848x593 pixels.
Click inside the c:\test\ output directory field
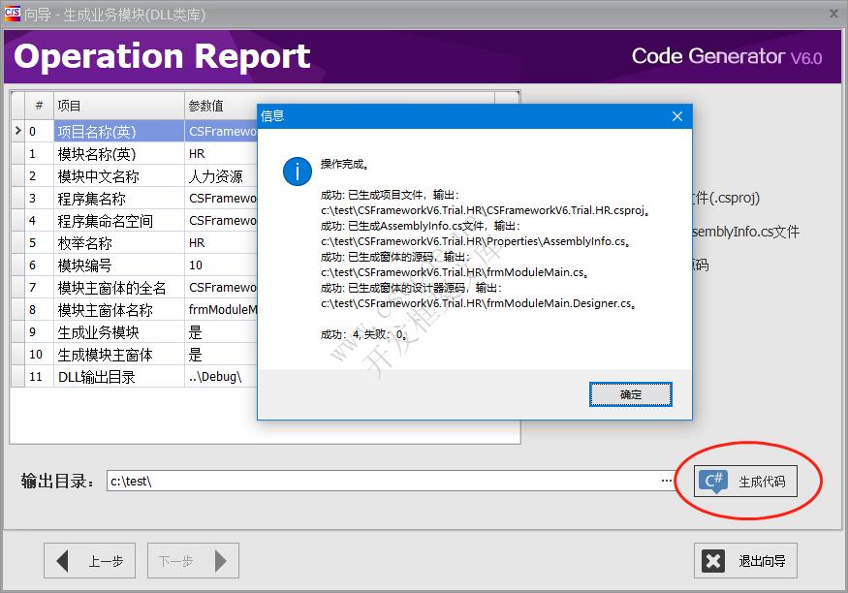pos(339,480)
